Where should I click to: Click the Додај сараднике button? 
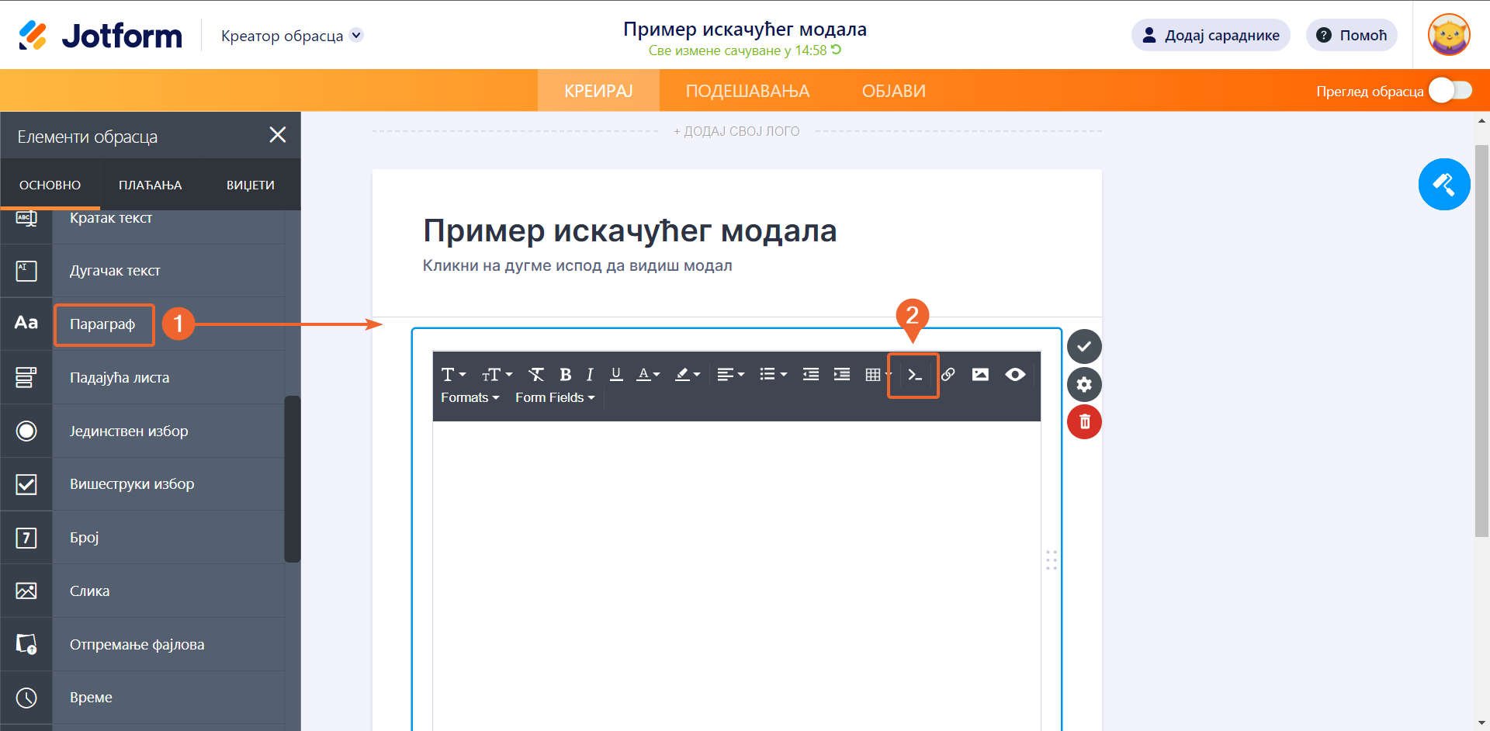(1211, 36)
